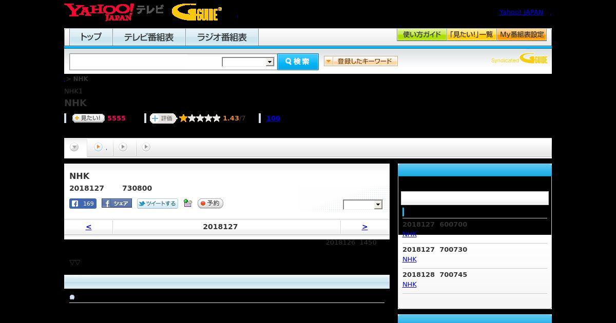
Task: Open the Yahoo! JAPAN link at top right
Action: click(x=521, y=12)
